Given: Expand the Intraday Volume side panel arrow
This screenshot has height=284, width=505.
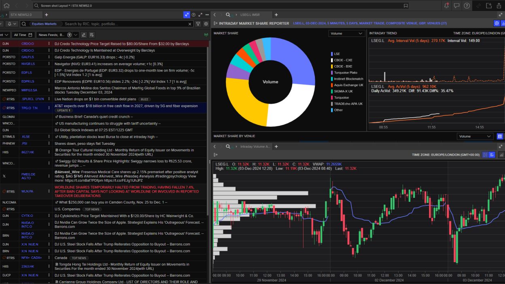Looking at the screenshot, I should 216,155.
